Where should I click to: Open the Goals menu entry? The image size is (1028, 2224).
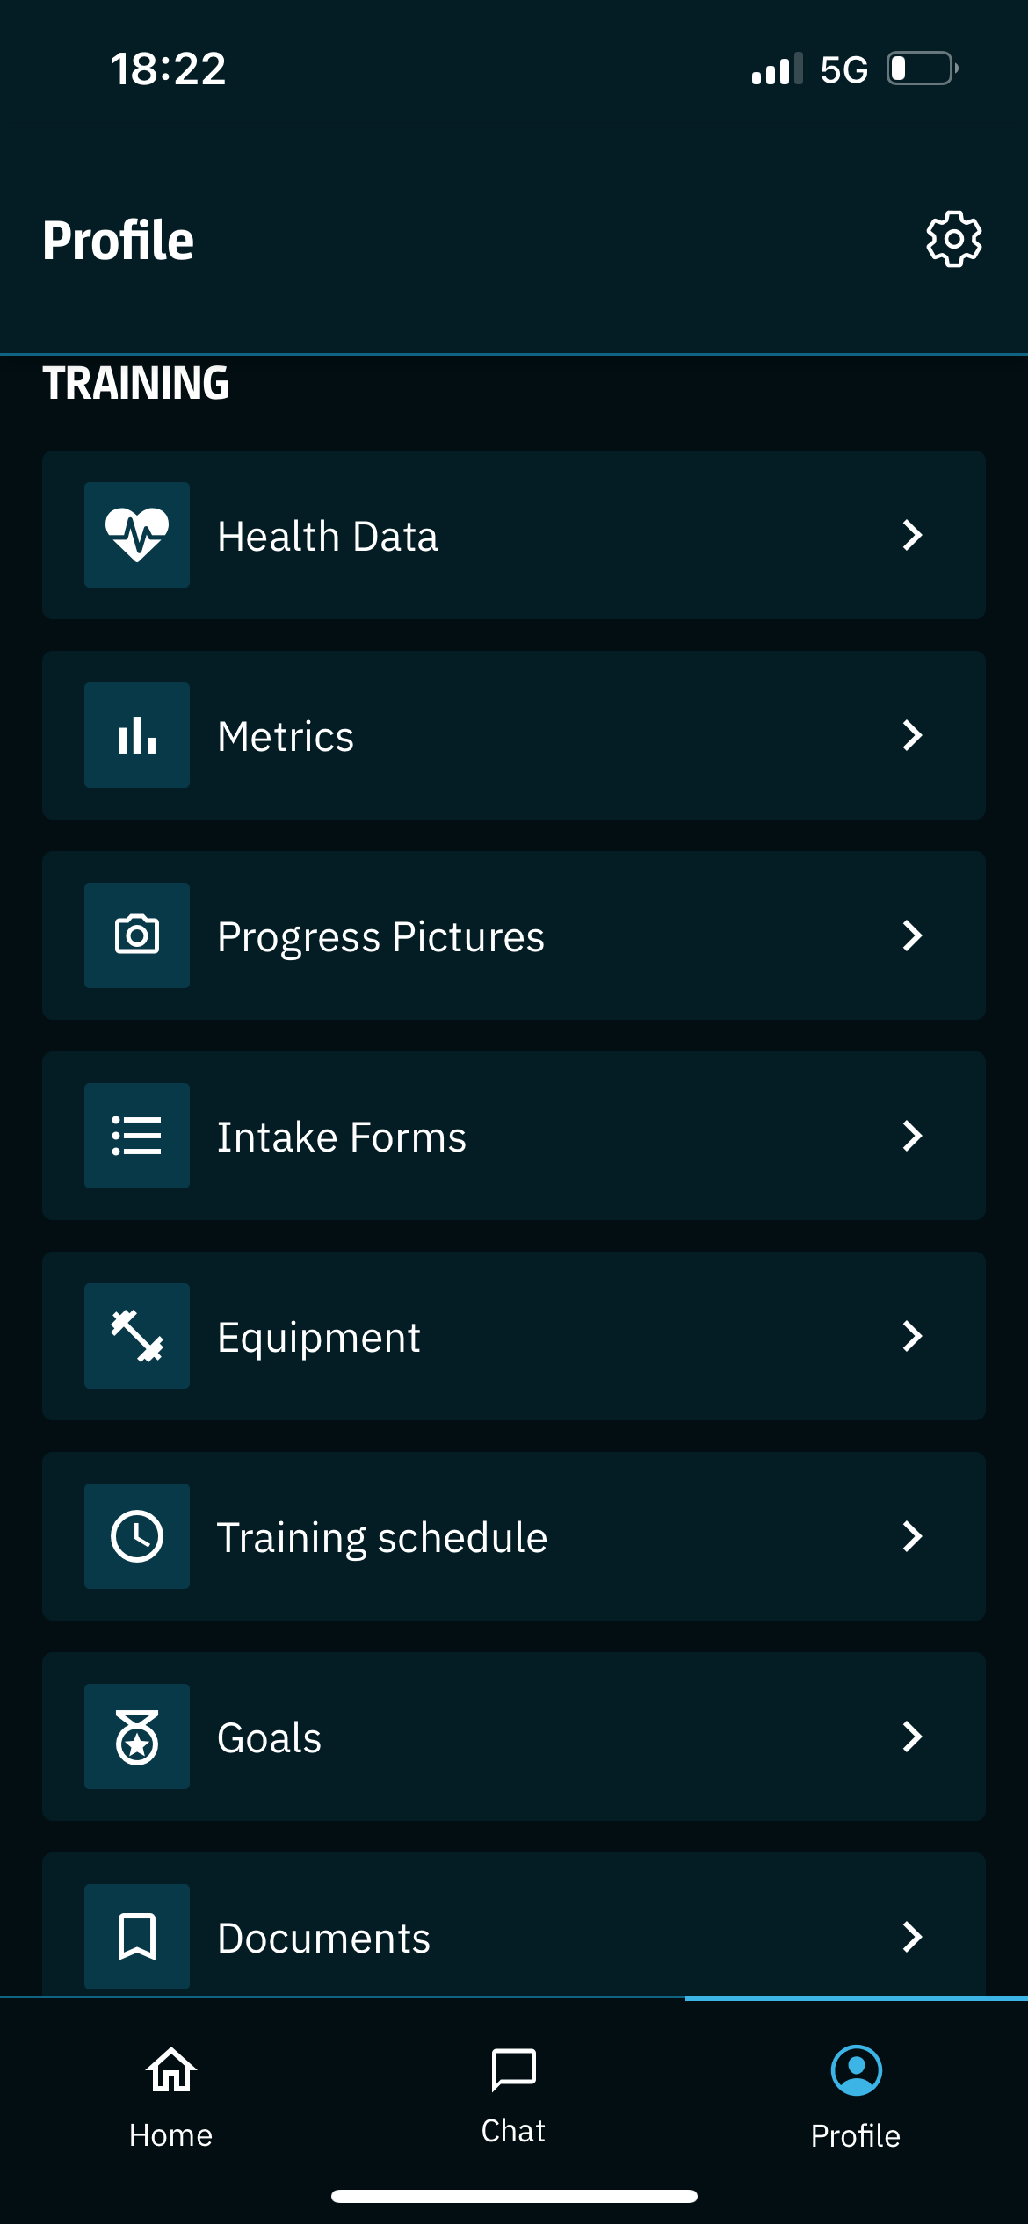[x=269, y=1737]
